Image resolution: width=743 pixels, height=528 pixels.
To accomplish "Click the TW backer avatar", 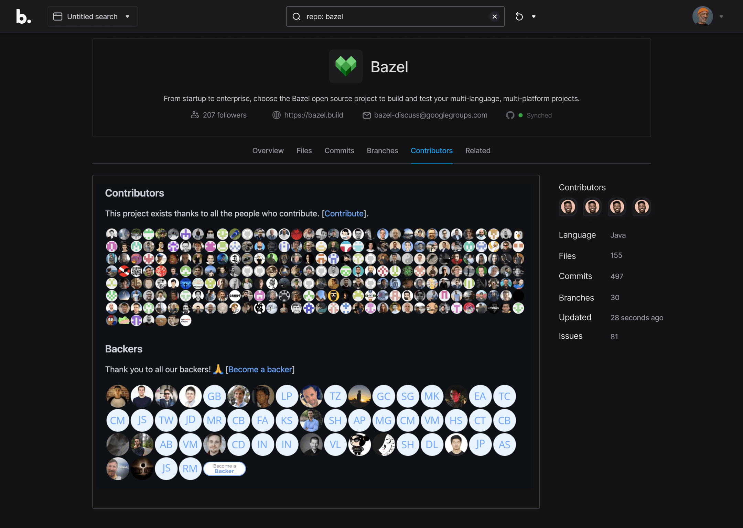I will pos(166,420).
